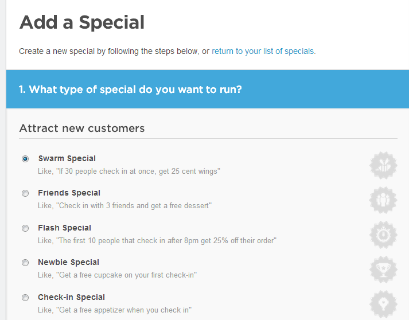The image size is (409, 320).
Task: Click the blue step 1 header bar
Action: click(x=207, y=89)
